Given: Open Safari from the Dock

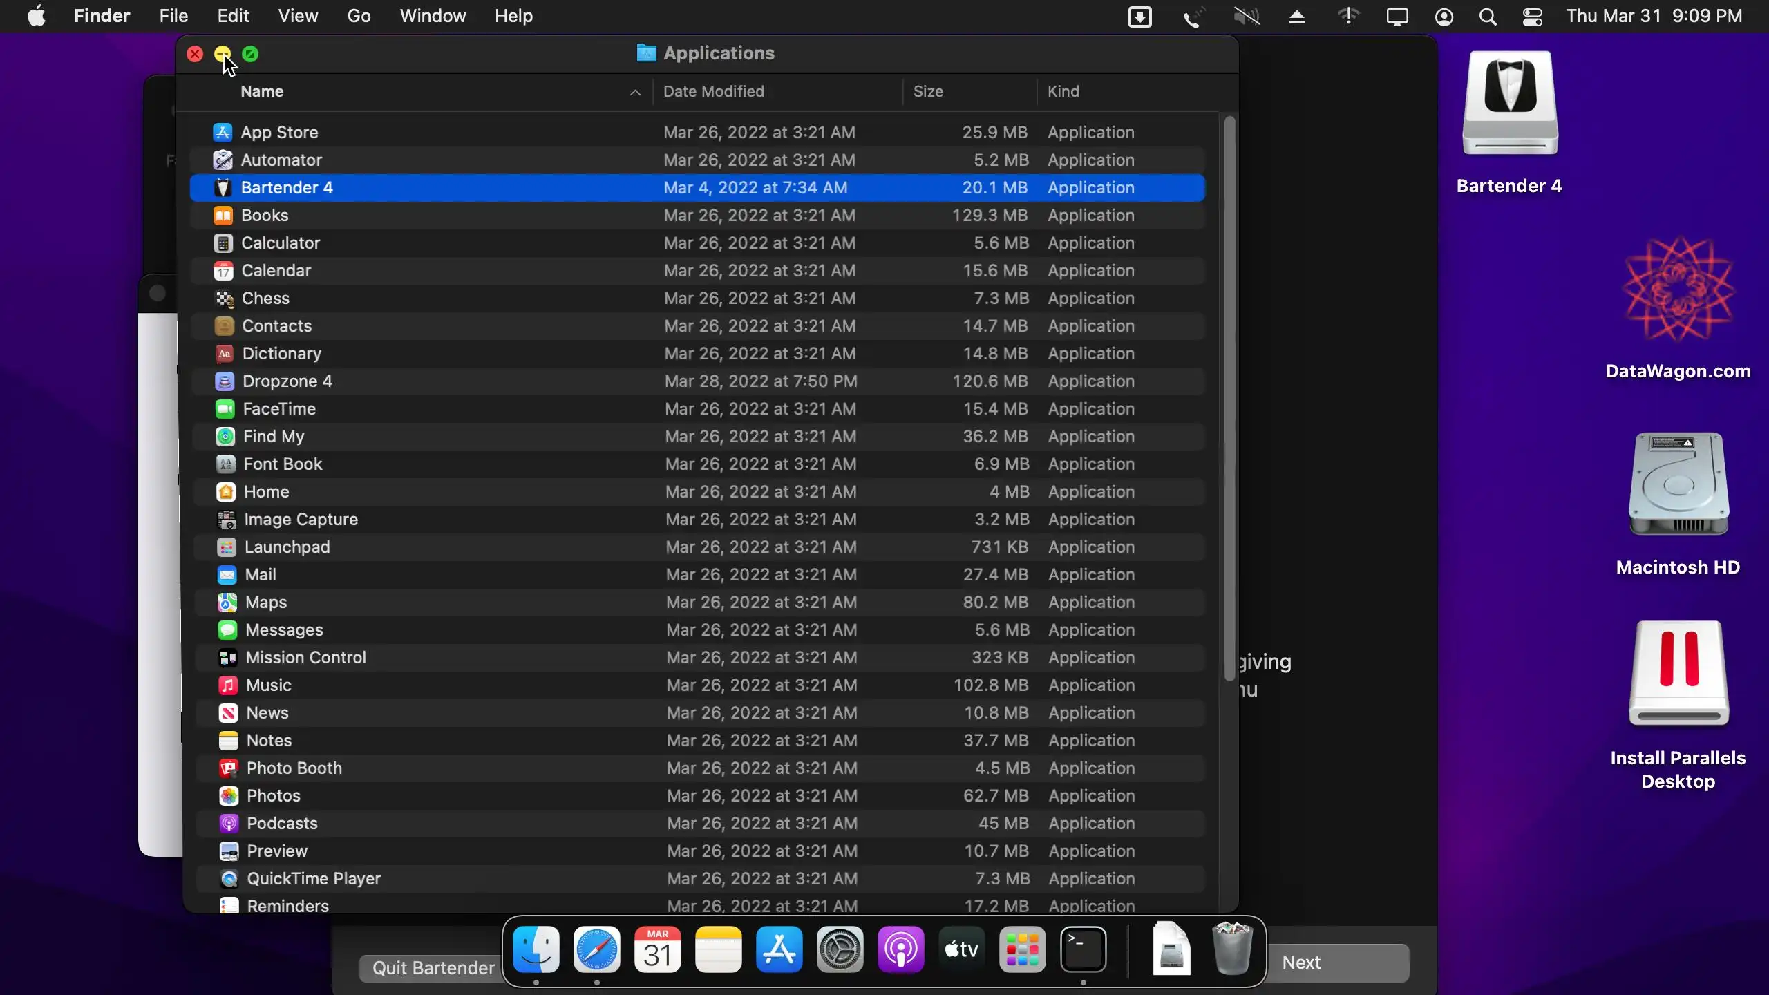Looking at the screenshot, I should click(596, 950).
